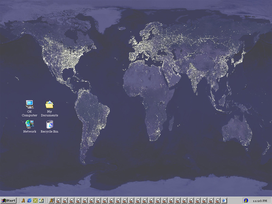The image size is (272, 204).
Task: Open the OK Computer desktop icon
Action: point(30,104)
